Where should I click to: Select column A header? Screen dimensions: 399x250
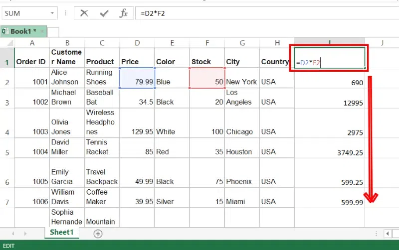click(32, 43)
